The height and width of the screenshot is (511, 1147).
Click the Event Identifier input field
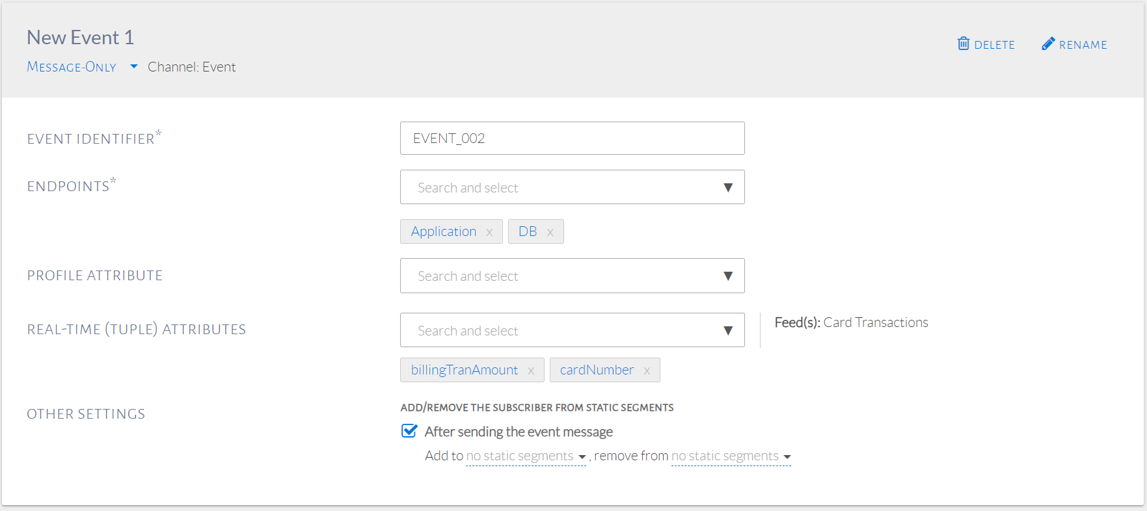point(572,138)
